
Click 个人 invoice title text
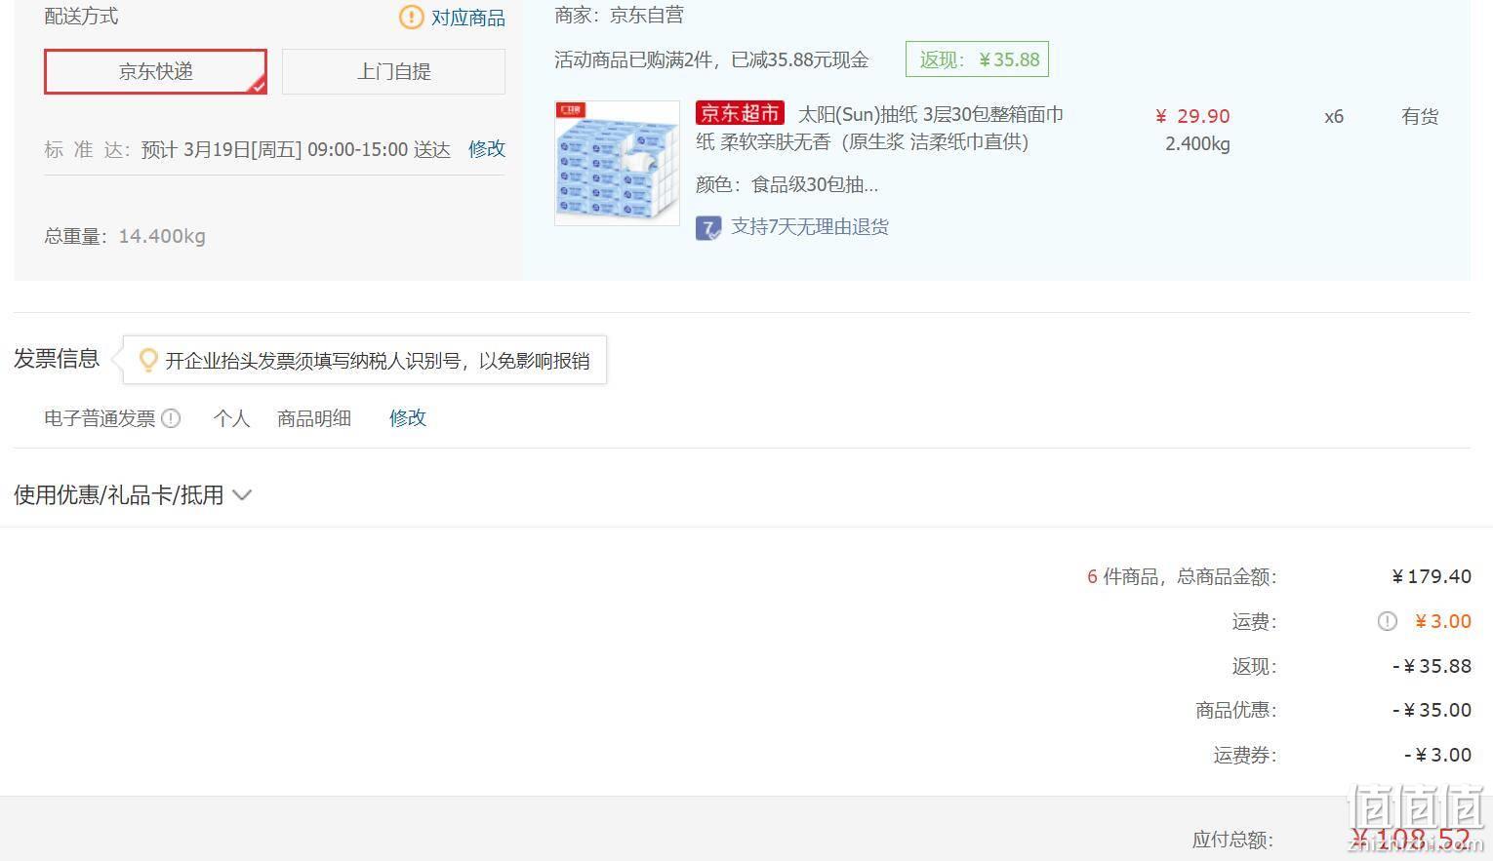coord(231,418)
